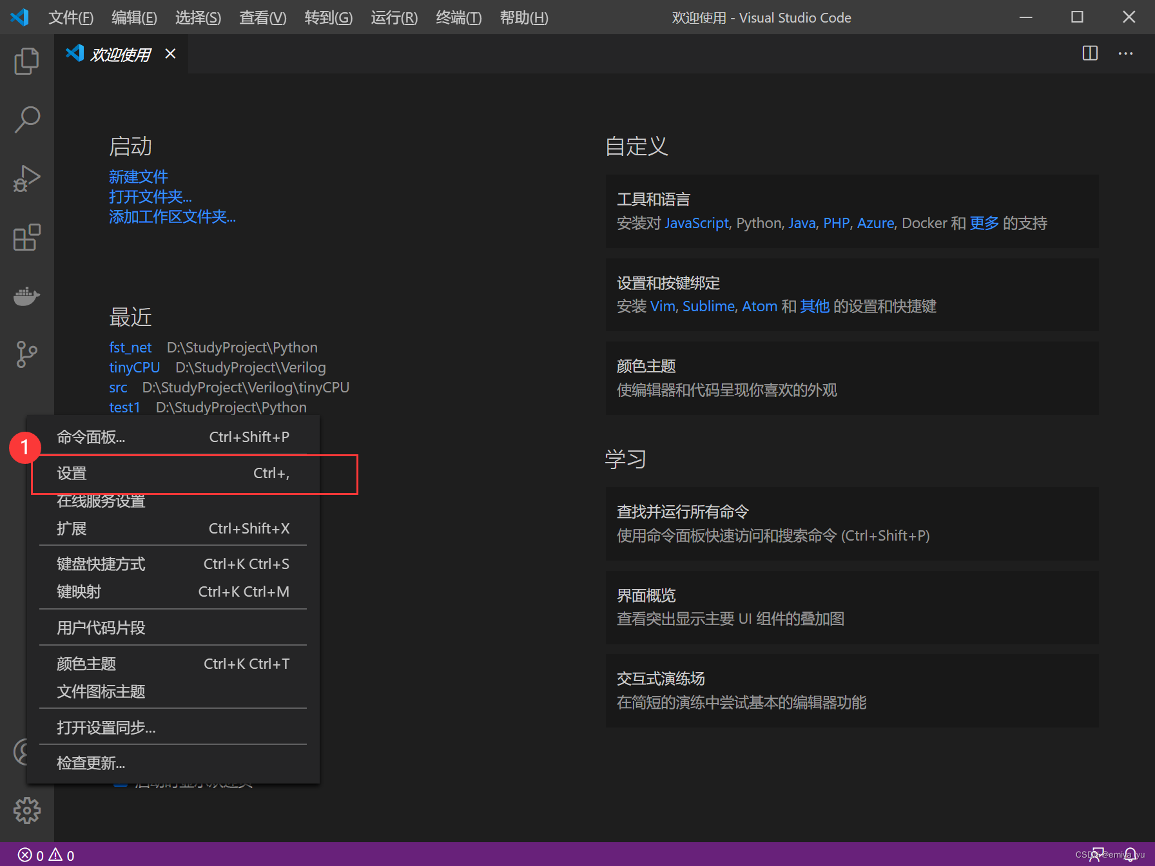Switch to the 欢迎使用 tab
The width and height of the screenshot is (1155, 866).
click(x=119, y=53)
